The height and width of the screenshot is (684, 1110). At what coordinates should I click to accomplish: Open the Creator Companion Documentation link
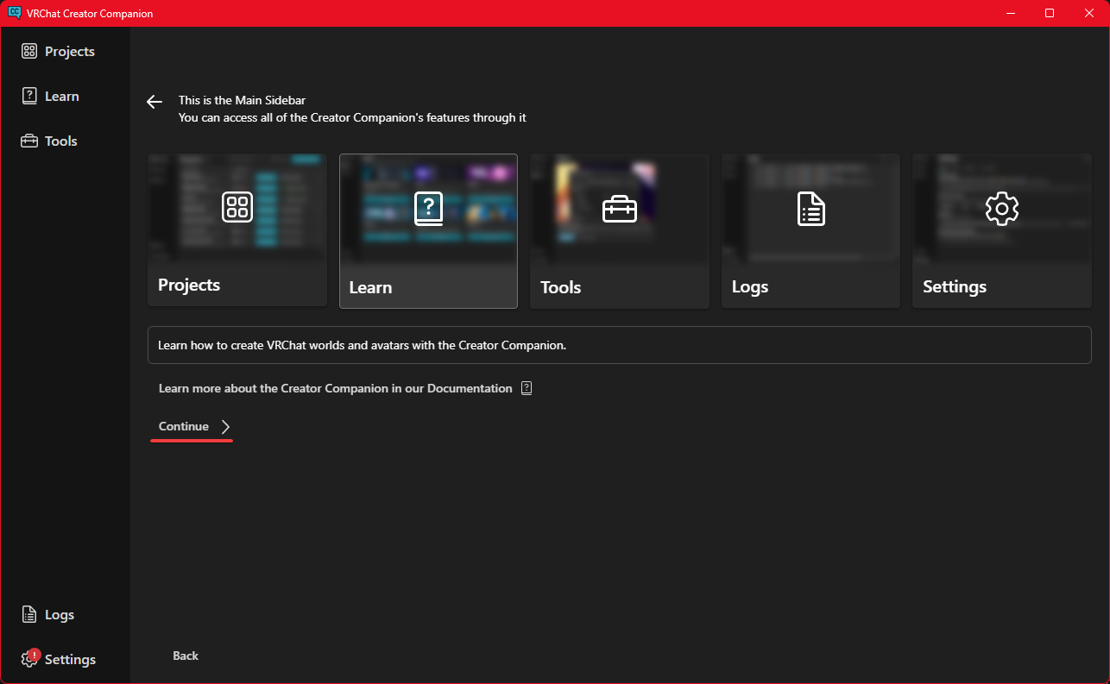pyautogui.click(x=345, y=389)
